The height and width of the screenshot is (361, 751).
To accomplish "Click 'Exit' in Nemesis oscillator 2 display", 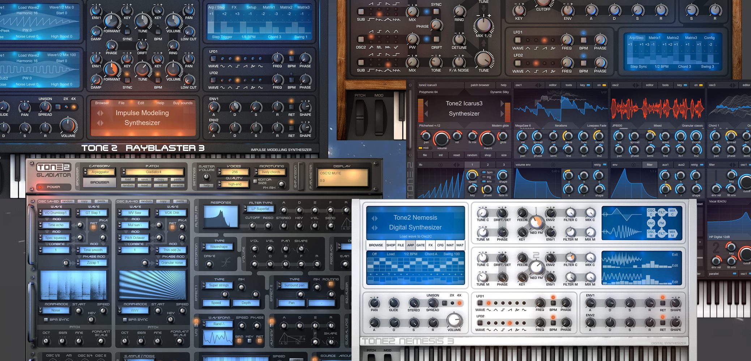I will point(675,255).
